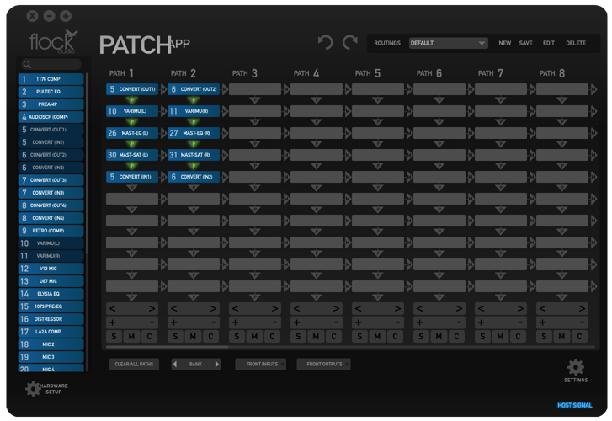
Task: Click green arrow below MAST-SAT (L)
Action: pos(132,166)
